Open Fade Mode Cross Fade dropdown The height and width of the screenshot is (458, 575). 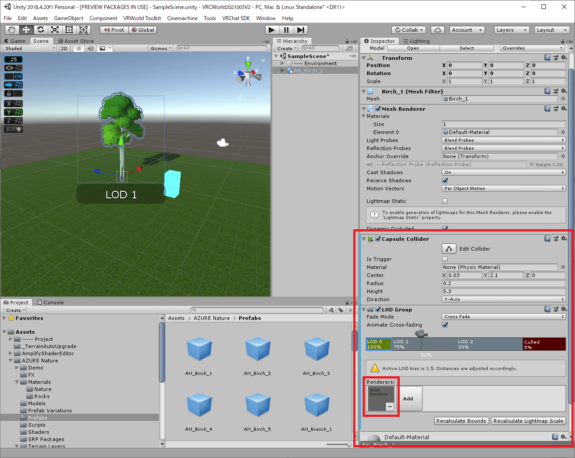coord(504,317)
